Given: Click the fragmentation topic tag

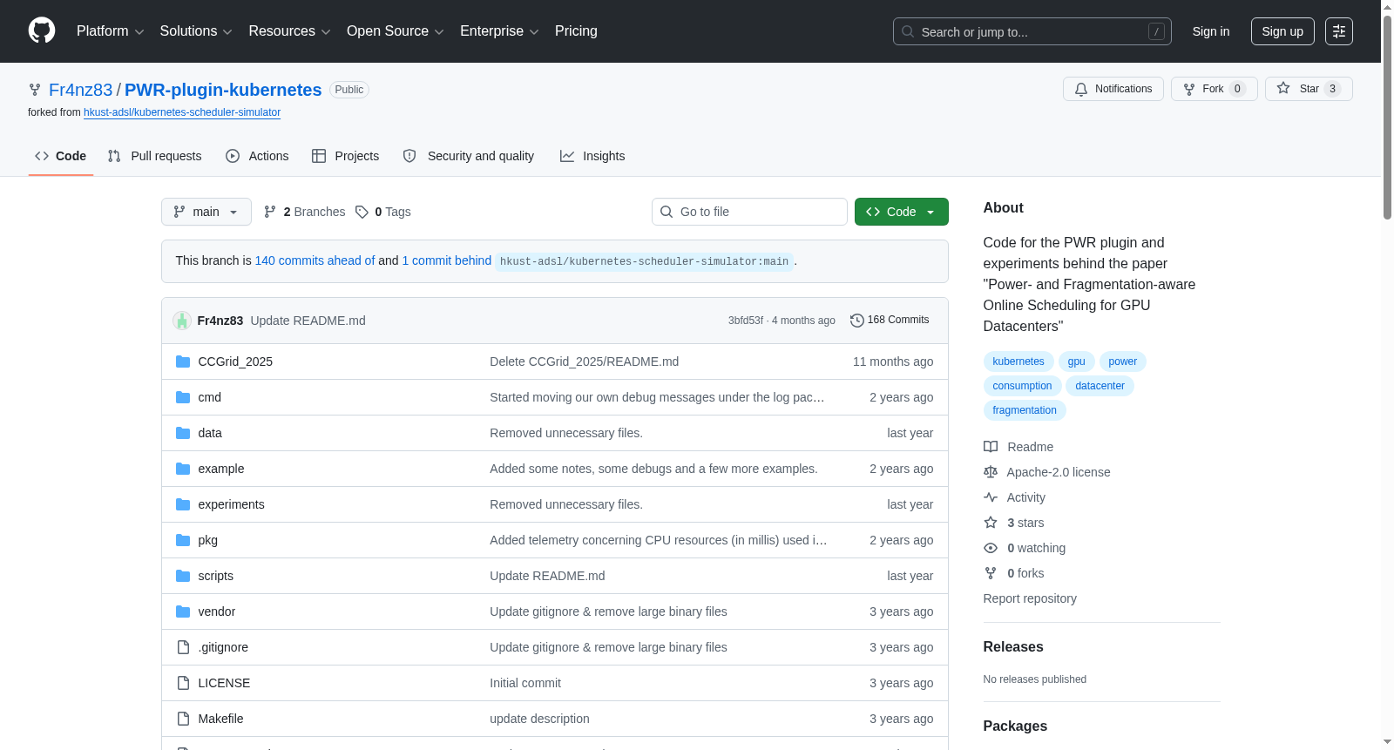Looking at the screenshot, I should point(1025,410).
